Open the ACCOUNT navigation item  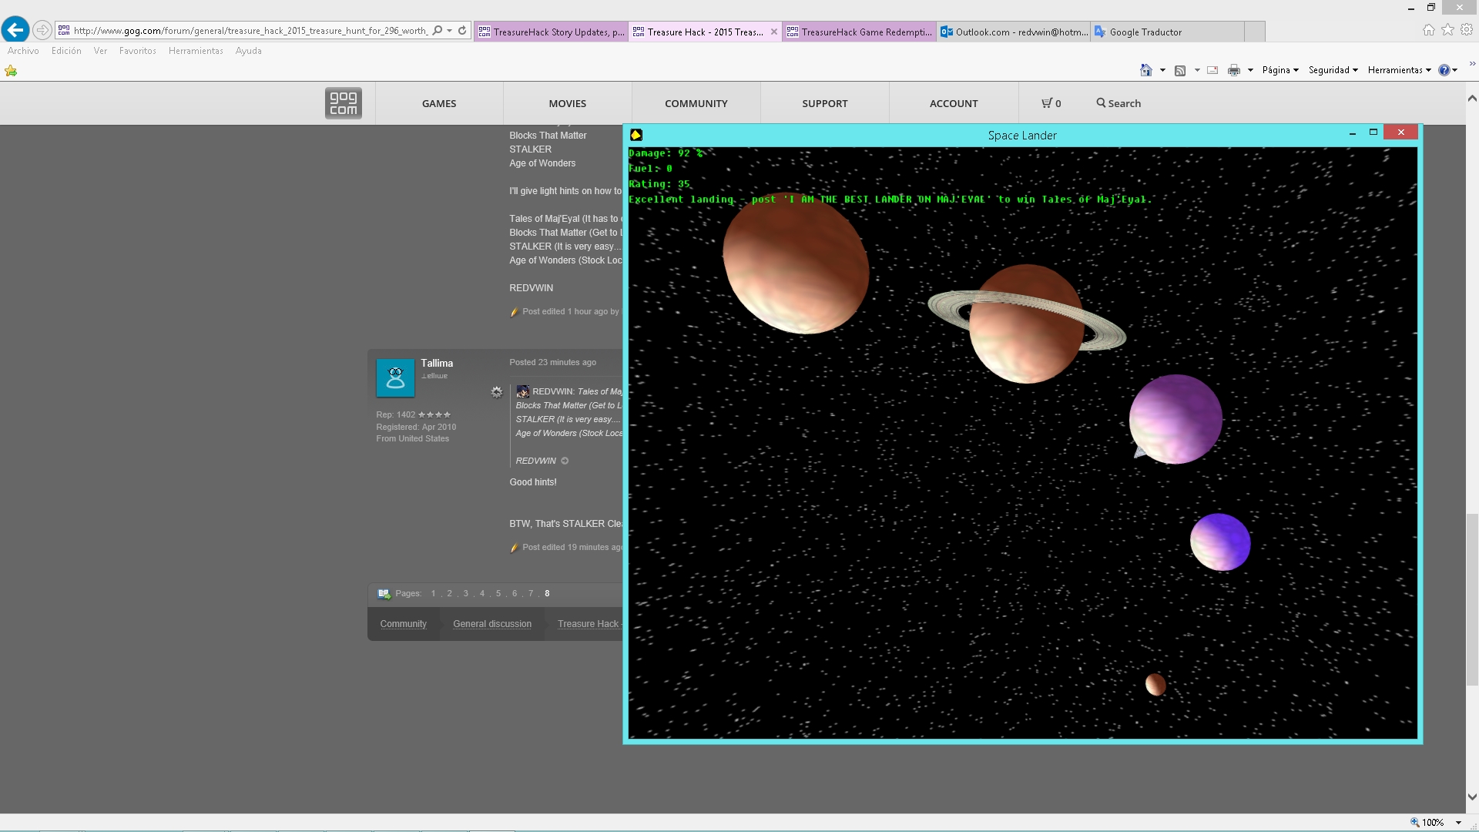click(x=954, y=103)
